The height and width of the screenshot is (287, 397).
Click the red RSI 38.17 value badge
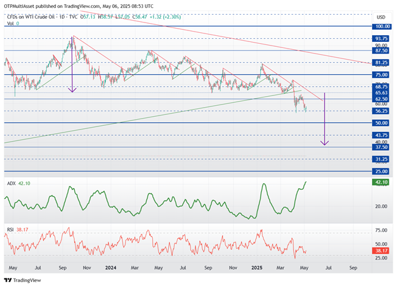(x=381, y=251)
